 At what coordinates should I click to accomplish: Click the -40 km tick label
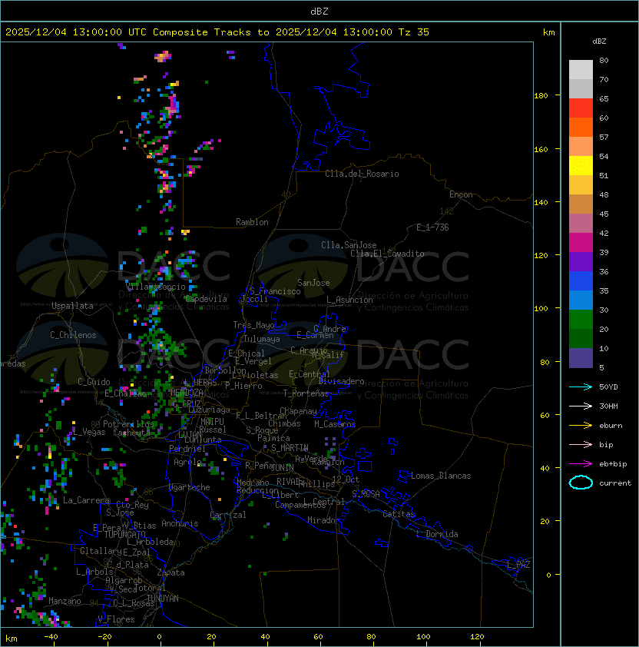pos(51,637)
